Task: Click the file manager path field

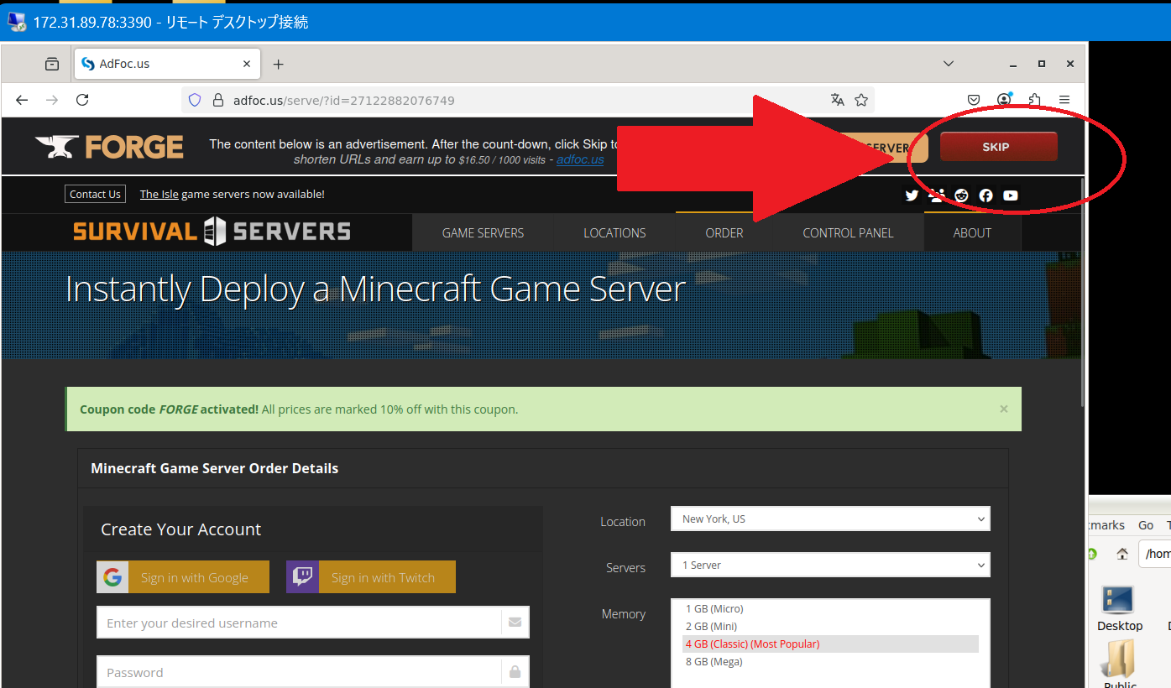Action: tap(1155, 554)
